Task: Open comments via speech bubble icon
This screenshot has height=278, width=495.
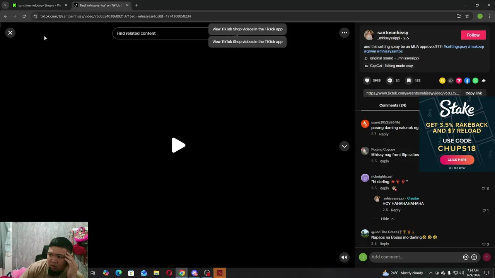Action: pos(390,81)
